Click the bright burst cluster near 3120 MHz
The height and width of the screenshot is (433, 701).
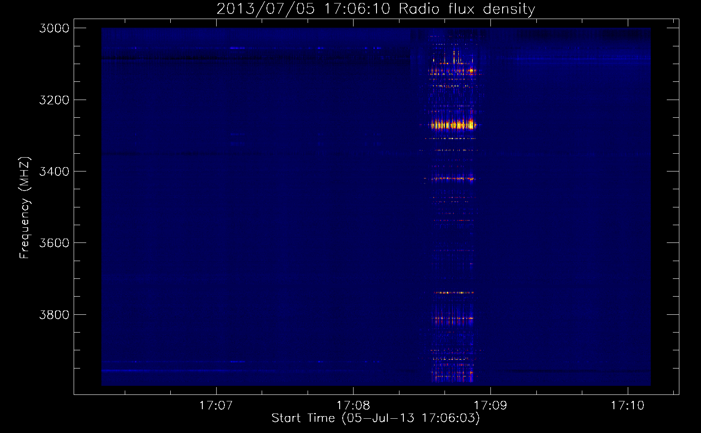[x=453, y=71]
